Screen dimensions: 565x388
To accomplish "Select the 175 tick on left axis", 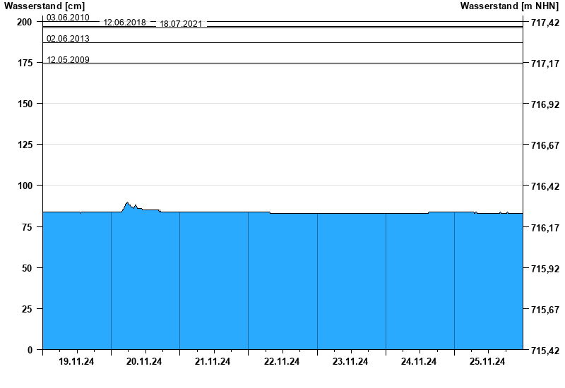I will pyautogui.click(x=25, y=63).
